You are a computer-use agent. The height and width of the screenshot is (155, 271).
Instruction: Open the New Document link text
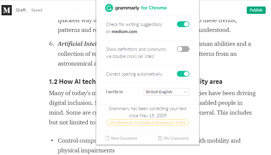[x=124, y=138]
